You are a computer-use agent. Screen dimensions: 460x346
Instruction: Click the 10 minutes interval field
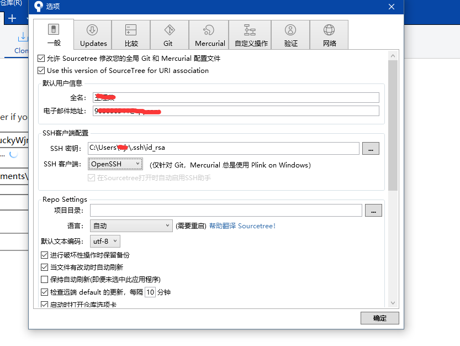click(150, 292)
